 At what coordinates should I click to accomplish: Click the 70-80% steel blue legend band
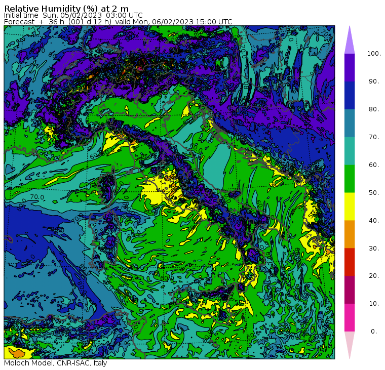(x=350, y=123)
